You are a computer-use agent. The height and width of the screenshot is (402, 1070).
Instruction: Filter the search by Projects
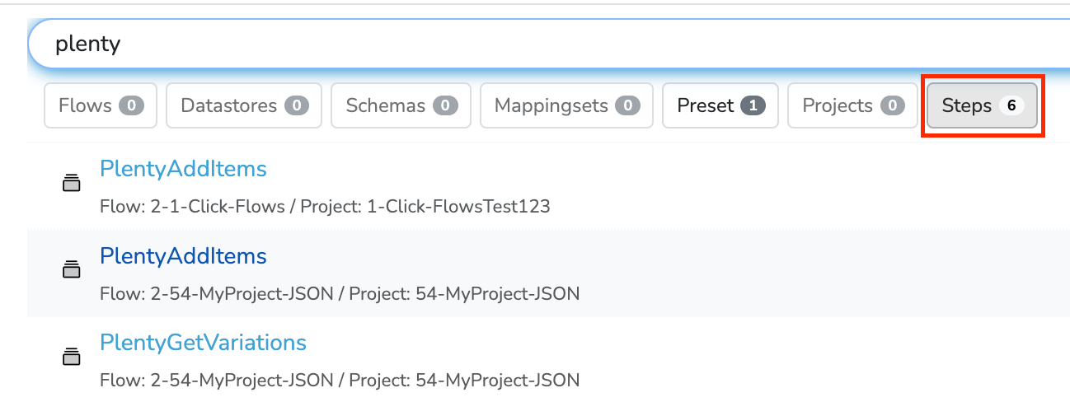[852, 105]
